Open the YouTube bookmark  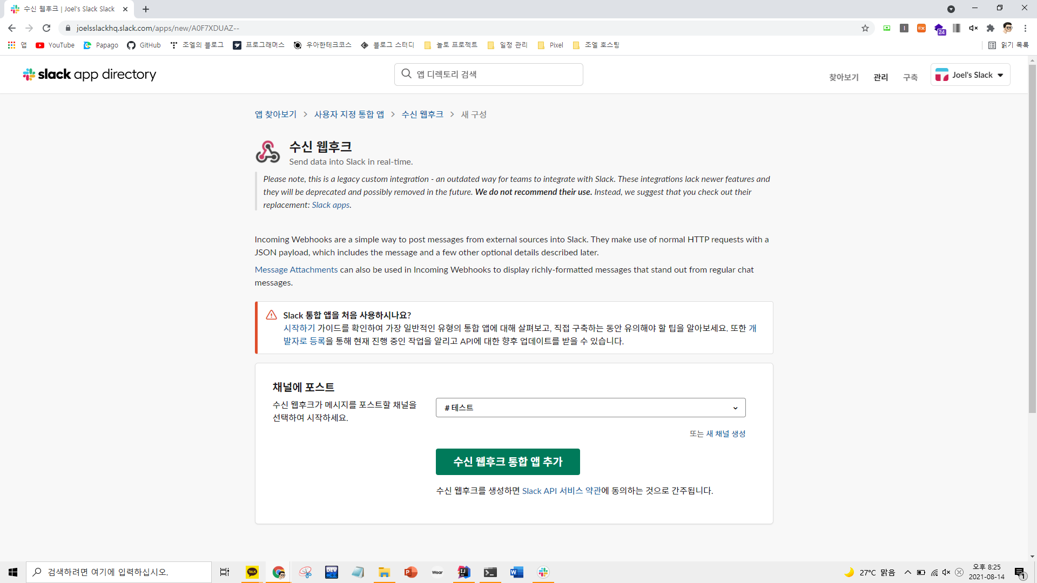[55, 45]
